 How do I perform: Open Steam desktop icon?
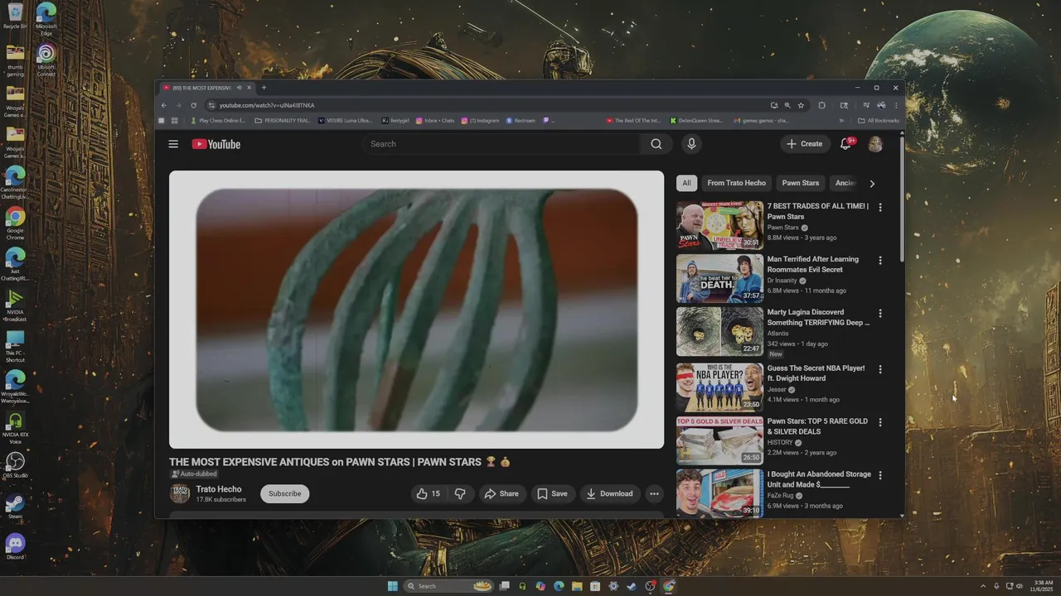click(15, 506)
